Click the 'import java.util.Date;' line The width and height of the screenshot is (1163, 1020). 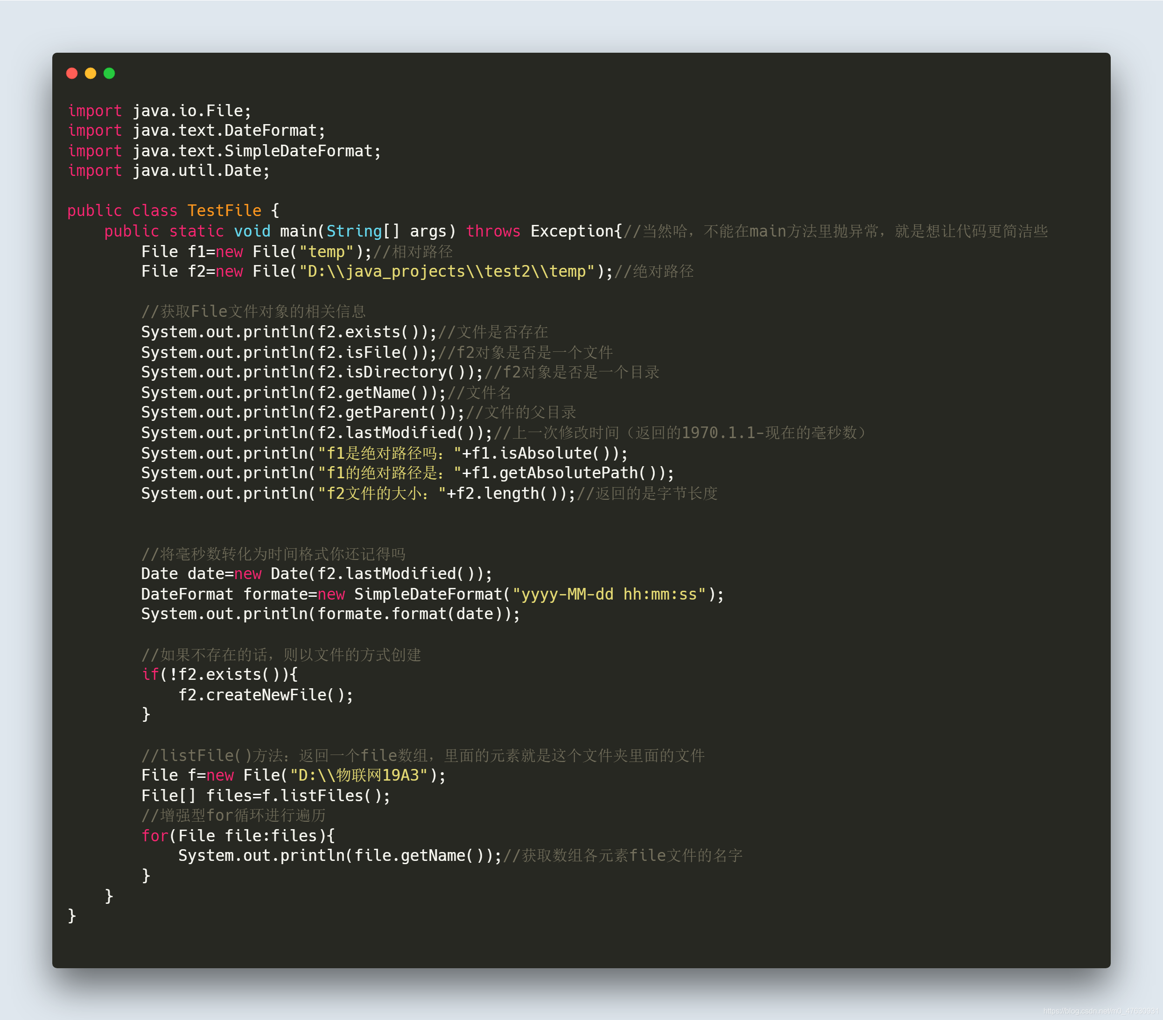click(168, 171)
